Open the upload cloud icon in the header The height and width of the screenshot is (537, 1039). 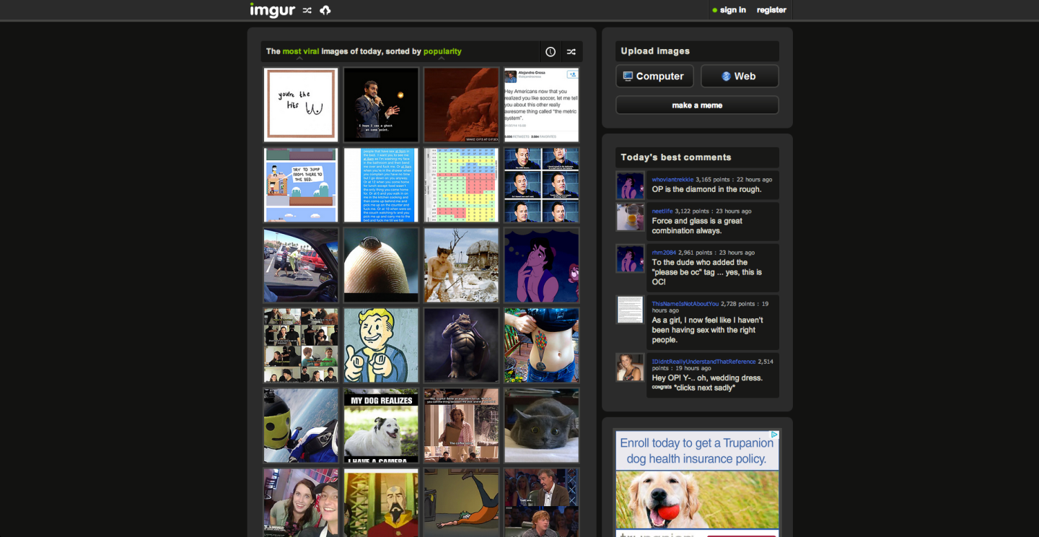[x=325, y=10]
